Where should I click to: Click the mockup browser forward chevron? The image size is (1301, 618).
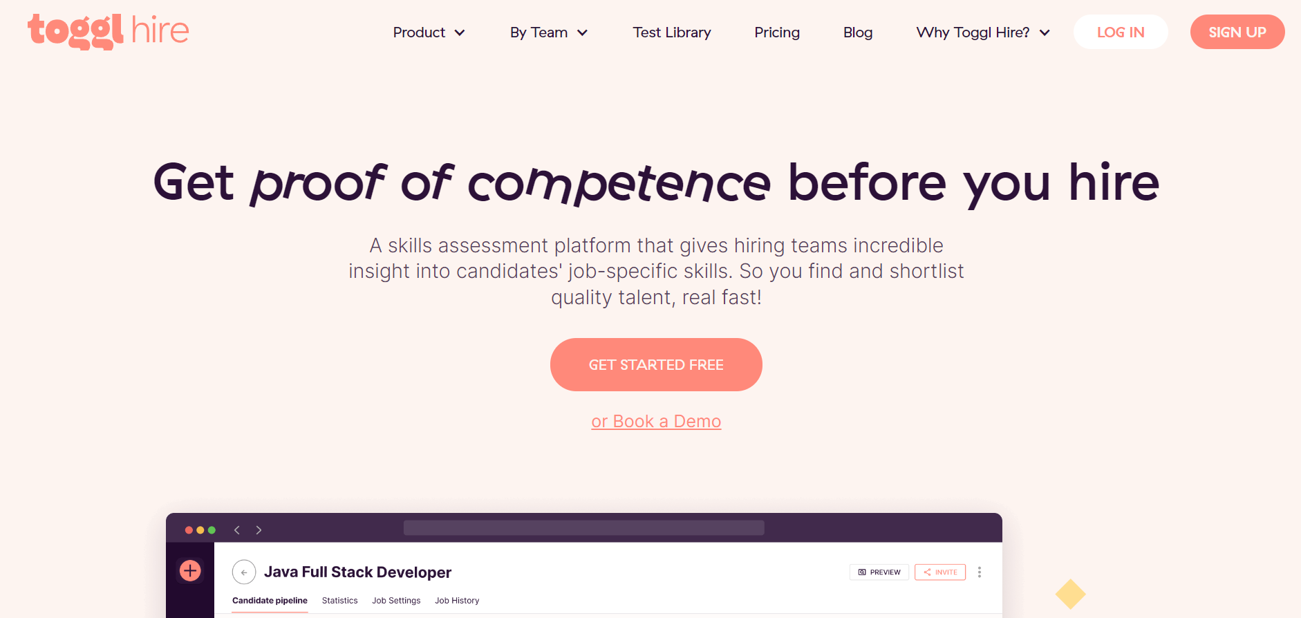(x=259, y=530)
